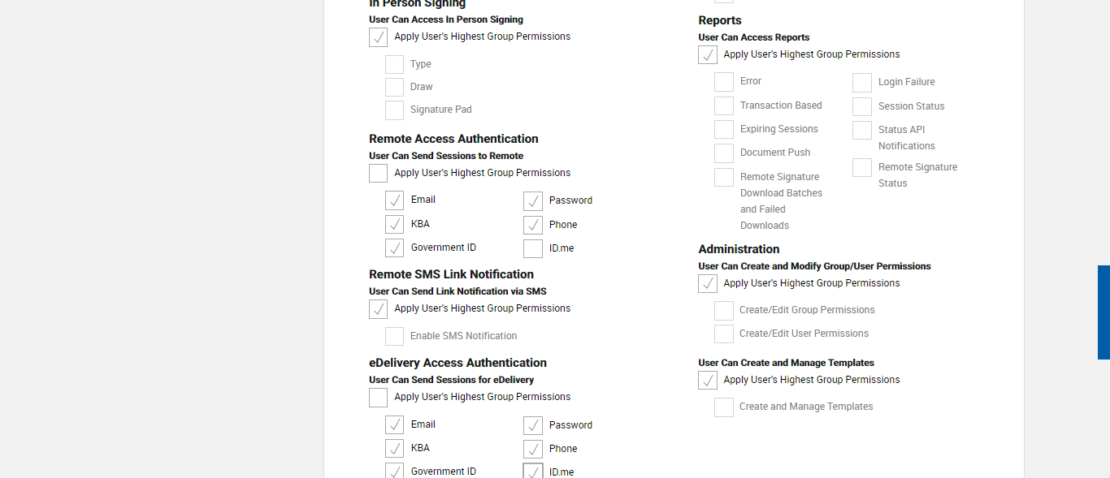Toggle Apply User's Highest Group Permissions for Reports

coord(708,55)
